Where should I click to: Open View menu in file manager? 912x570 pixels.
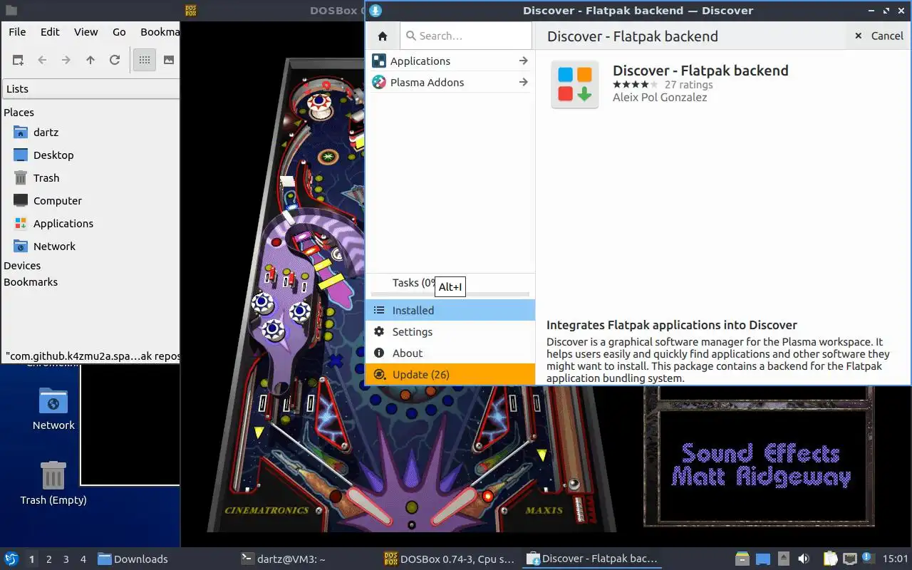point(85,32)
